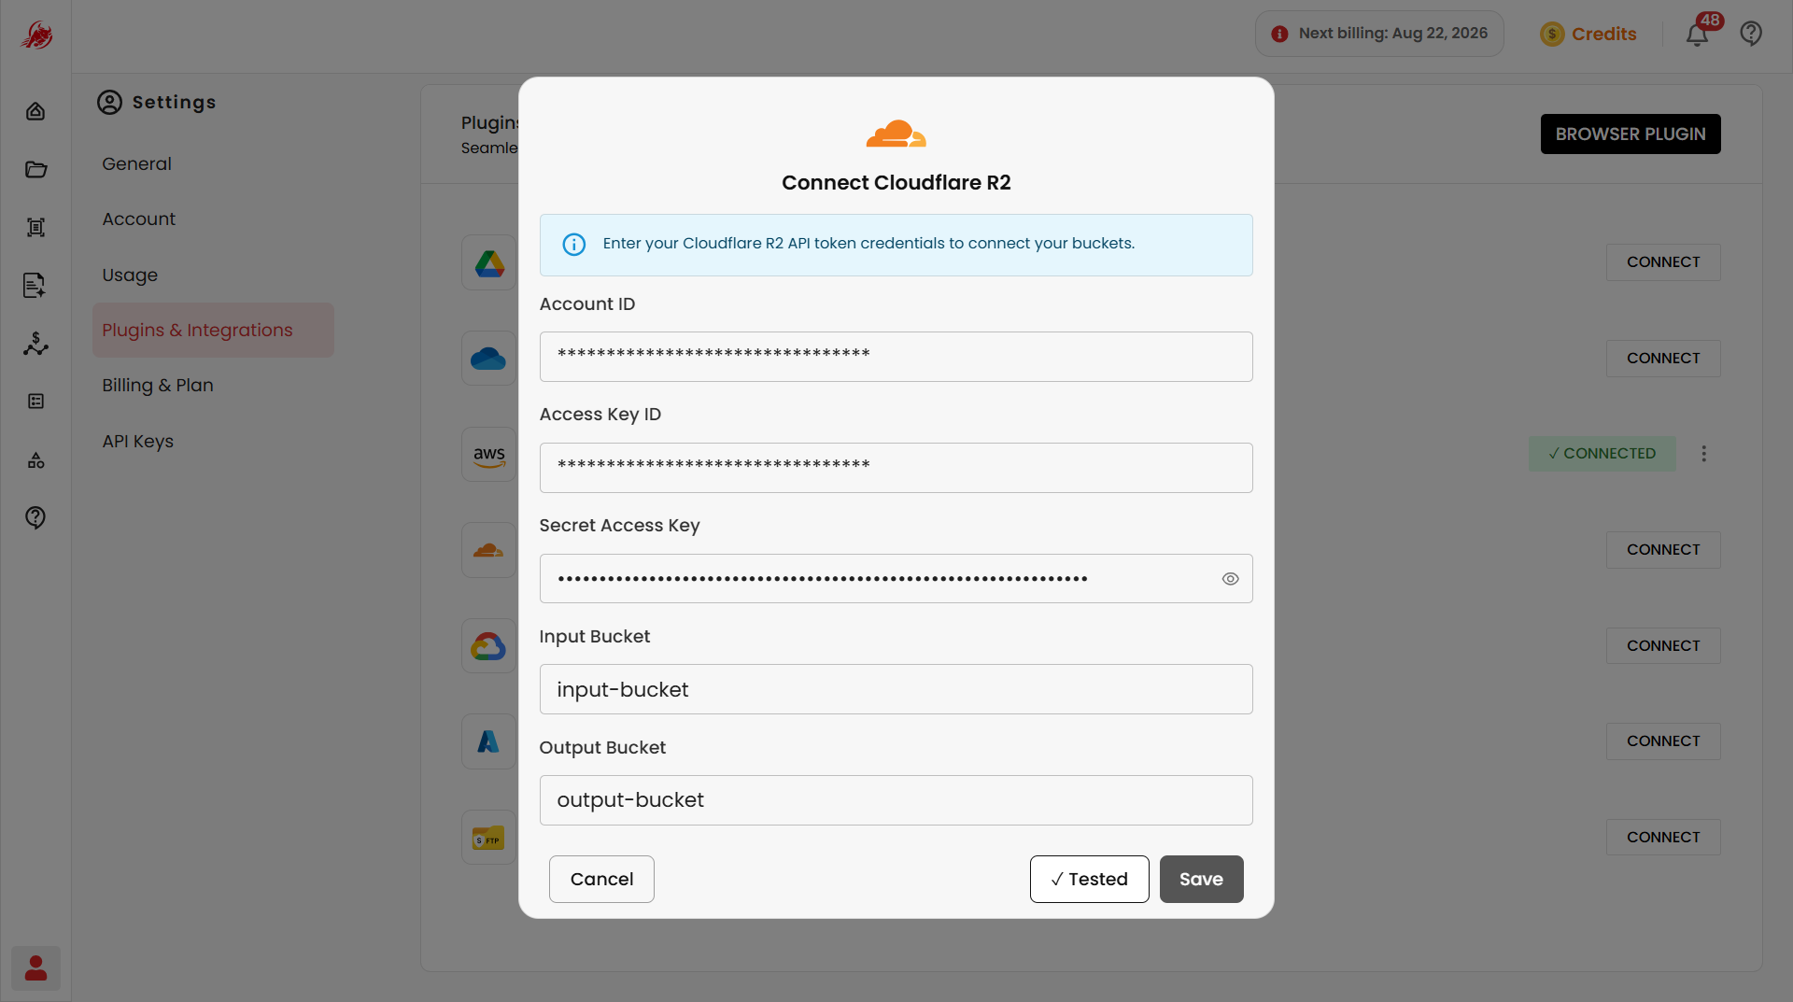
Task: Click the scan frame icon in the sidebar
Action: tap(35, 227)
